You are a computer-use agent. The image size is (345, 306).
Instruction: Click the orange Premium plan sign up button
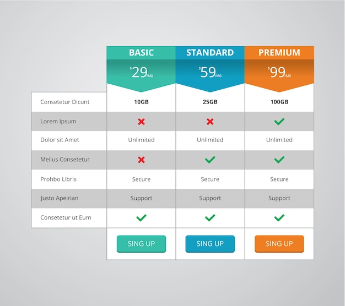(279, 244)
